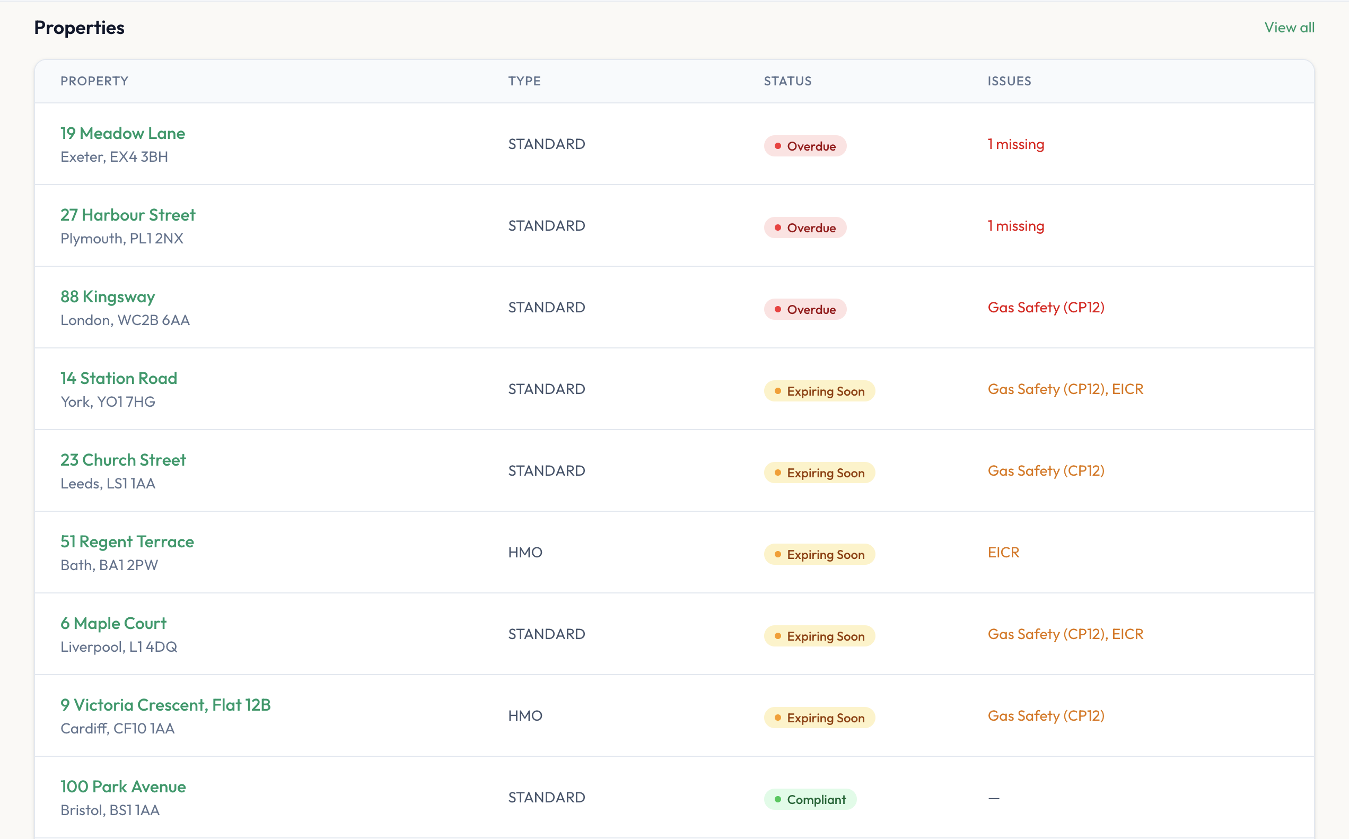Click the Overdue badge for 88 Kingsway
The image size is (1349, 839).
coord(805,309)
